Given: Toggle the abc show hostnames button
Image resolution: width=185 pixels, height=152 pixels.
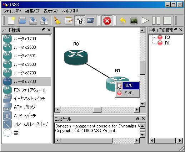Looking at the screenshot, I should pyautogui.click(x=80, y=21).
